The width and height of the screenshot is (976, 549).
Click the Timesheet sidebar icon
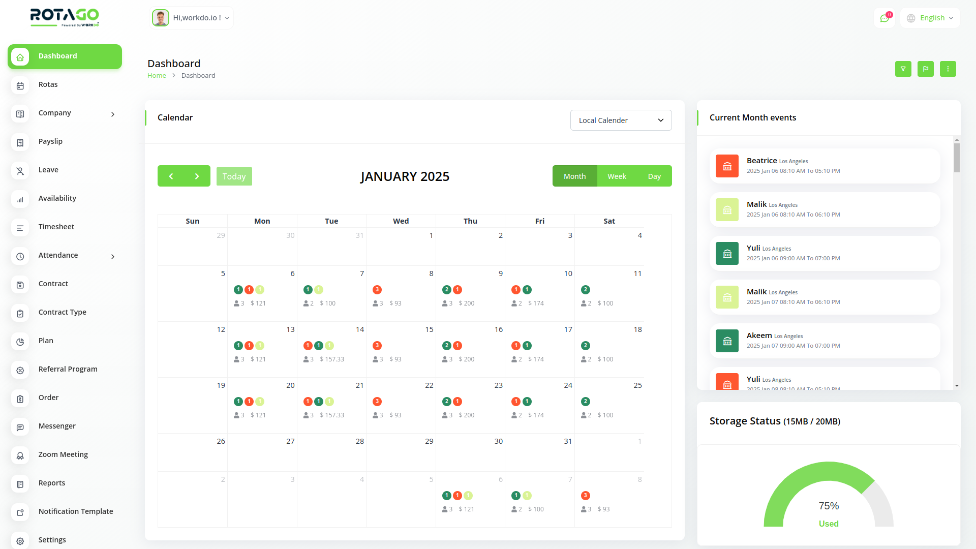point(20,228)
